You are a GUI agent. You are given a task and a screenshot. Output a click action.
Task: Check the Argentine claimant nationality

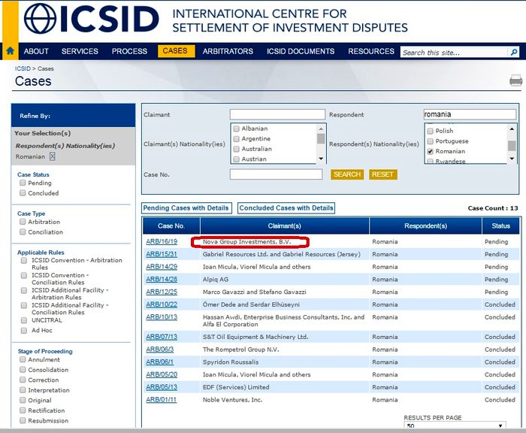(236, 138)
